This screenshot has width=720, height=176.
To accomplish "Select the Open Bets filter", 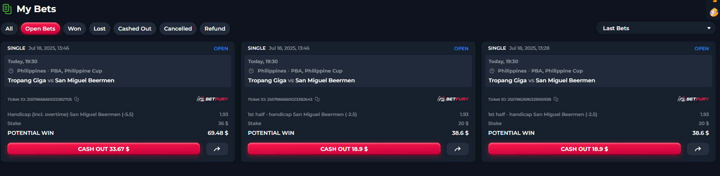I will tap(40, 29).
